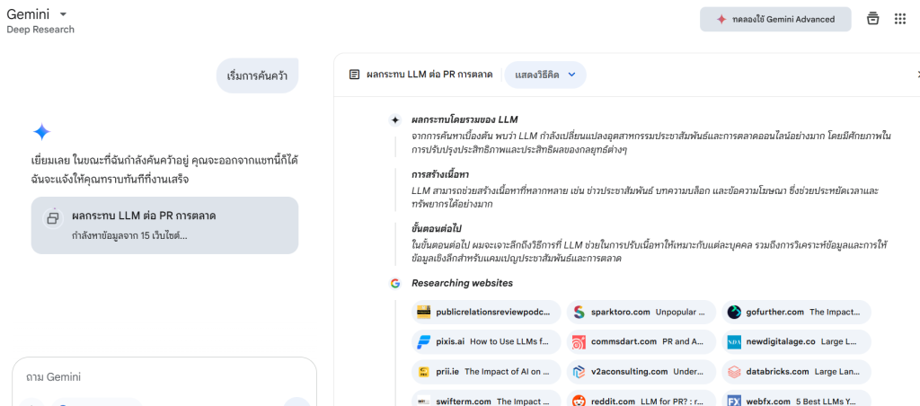Screen dimensions: 920x406
Task: Click the databricks.com source icon
Action: point(734,372)
